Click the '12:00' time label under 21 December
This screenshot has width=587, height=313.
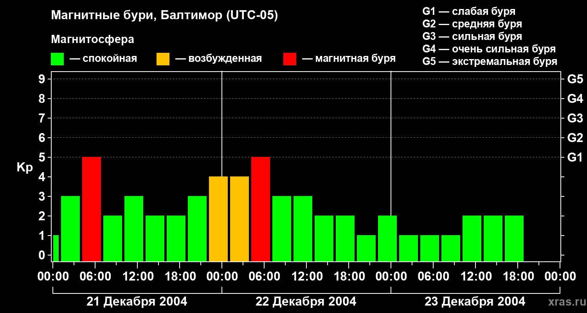click(138, 277)
